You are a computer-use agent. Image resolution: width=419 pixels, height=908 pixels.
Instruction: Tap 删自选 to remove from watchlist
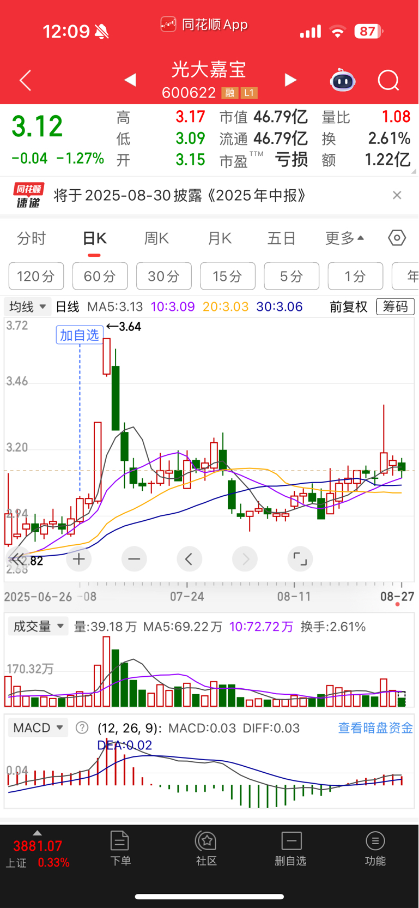pyautogui.click(x=291, y=849)
